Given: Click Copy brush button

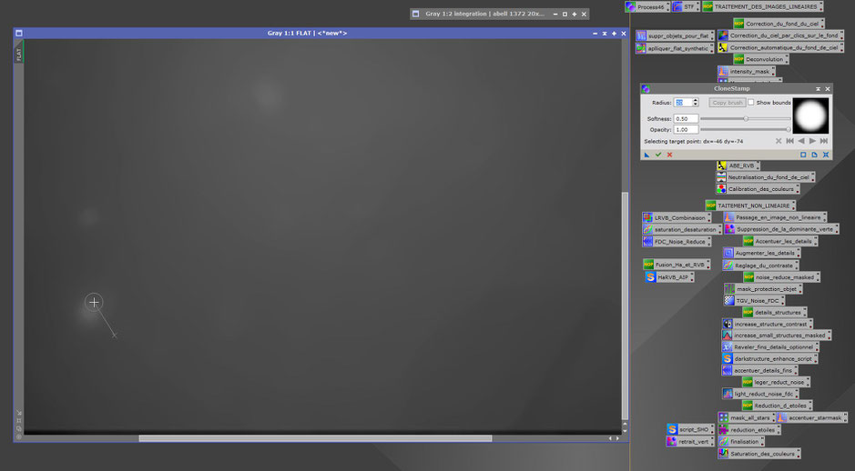Looking at the screenshot, I should [728, 103].
